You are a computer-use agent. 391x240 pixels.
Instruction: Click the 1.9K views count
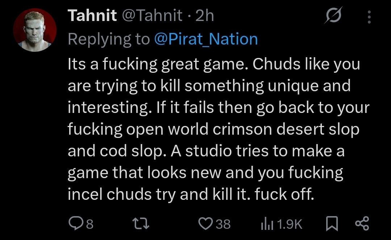pyautogui.click(x=290, y=224)
